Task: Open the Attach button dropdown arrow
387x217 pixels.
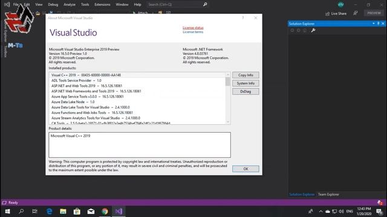Action: coord(152,13)
